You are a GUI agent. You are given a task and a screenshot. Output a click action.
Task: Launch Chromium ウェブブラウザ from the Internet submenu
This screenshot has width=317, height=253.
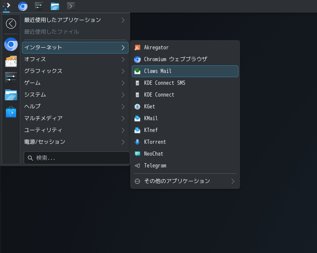point(175,59)
